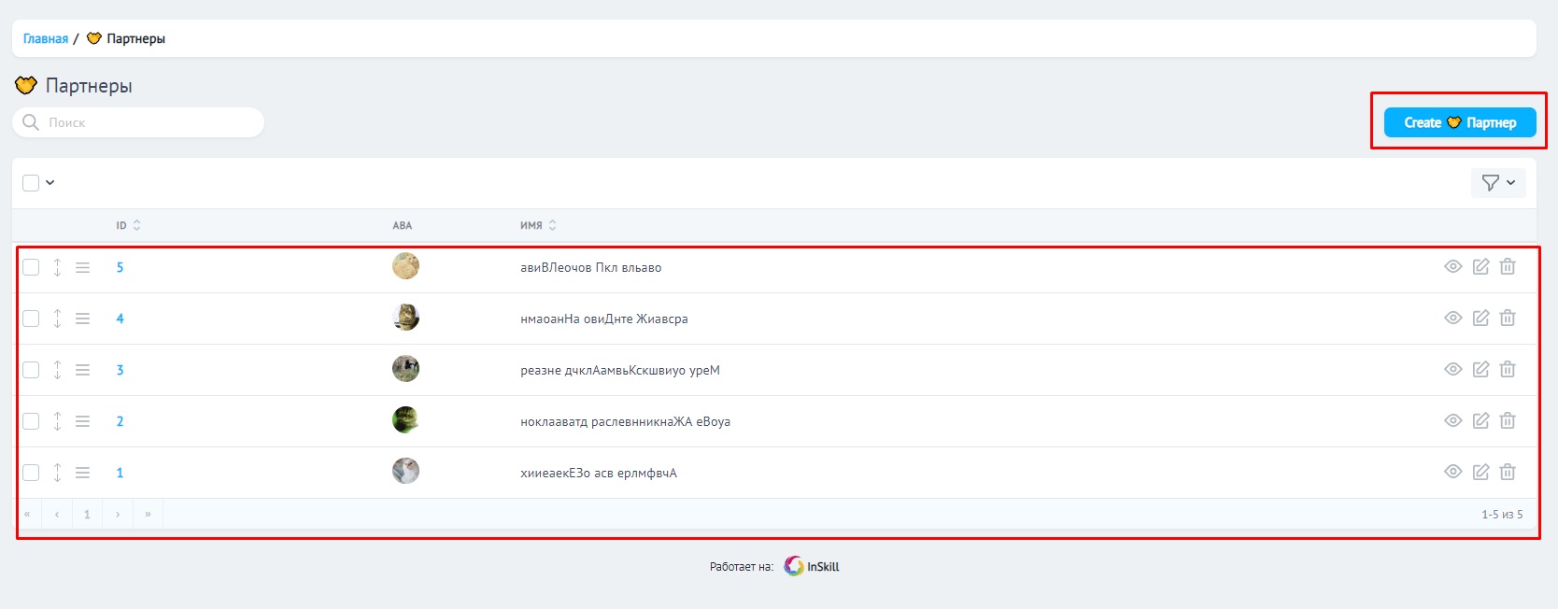Click the trash icon in row 1
The width and height of the screenshot is (1558, 609).
pyautogui.click(x=1508, y=473)
